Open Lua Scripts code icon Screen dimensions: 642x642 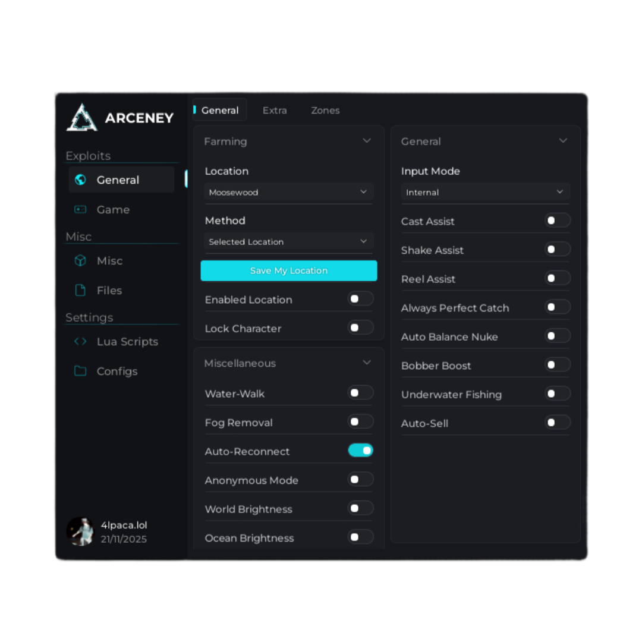(x=80, y=341)
